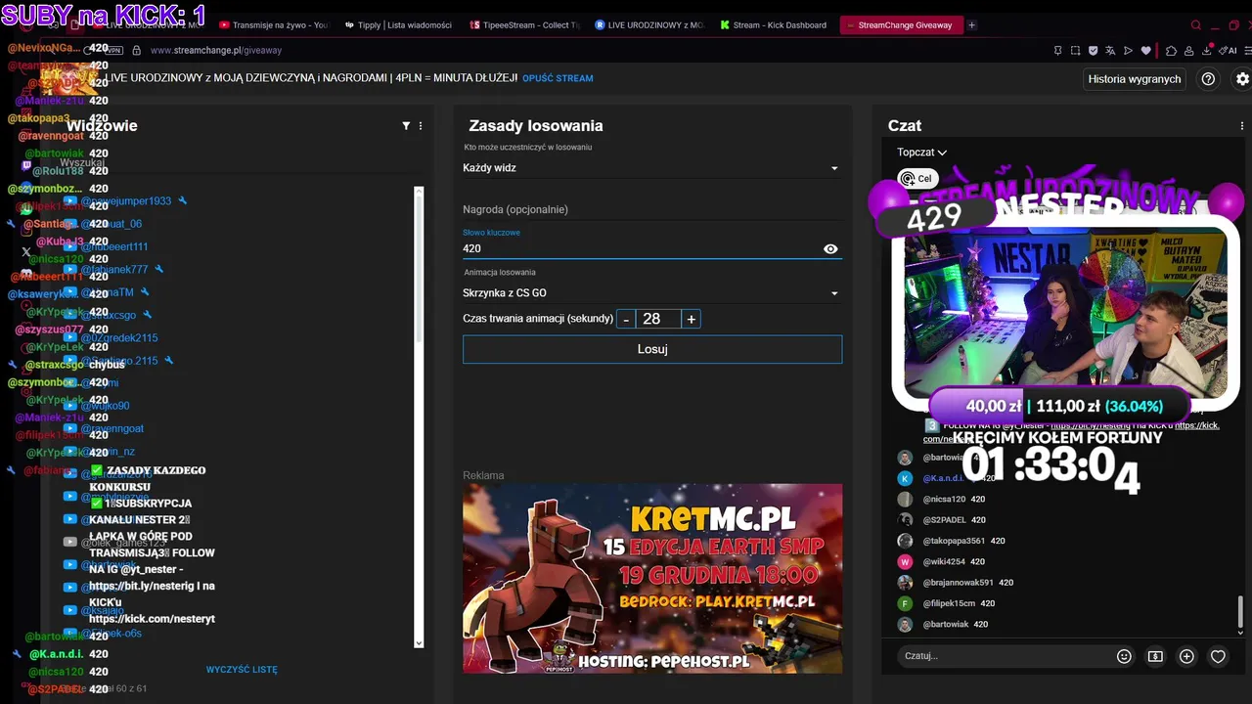The width and height of the screenshot is (1252, 704).
Task: Switch to the 'TipeeeStream - Collect Tips' tab
Action: (524, 25)
